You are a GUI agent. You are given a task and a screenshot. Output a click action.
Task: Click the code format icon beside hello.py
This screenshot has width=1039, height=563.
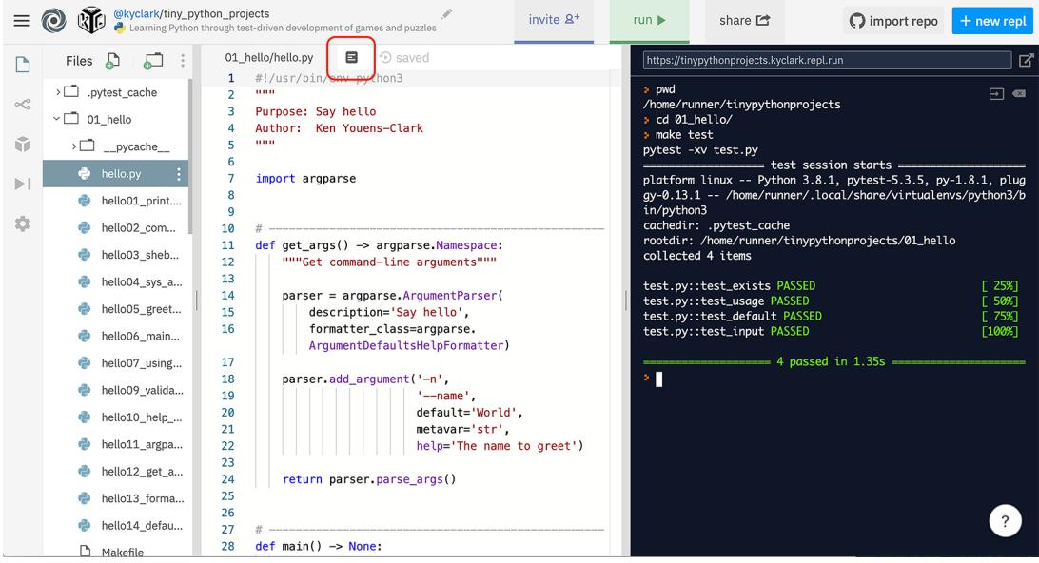click(351, 58)
